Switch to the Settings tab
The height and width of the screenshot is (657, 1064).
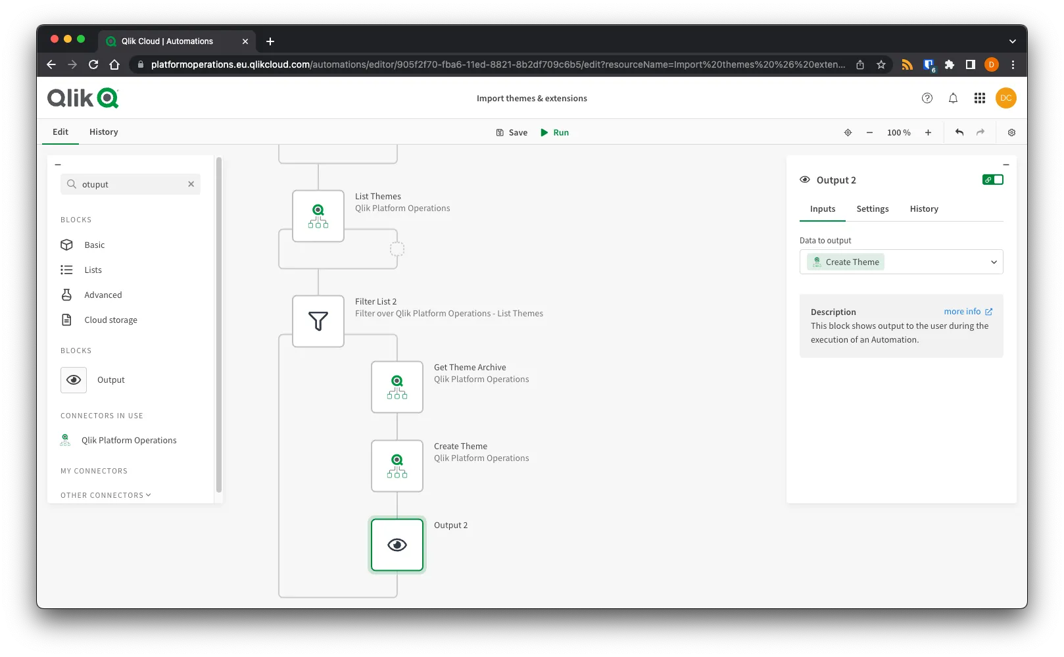(x=872, y=208)
